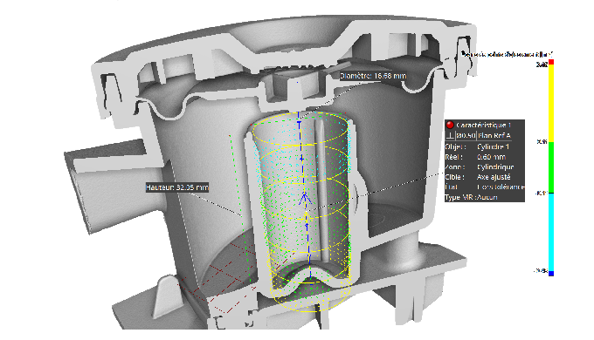
Task: Click the green band of the color scale
Action: click(x=551, y=167)
